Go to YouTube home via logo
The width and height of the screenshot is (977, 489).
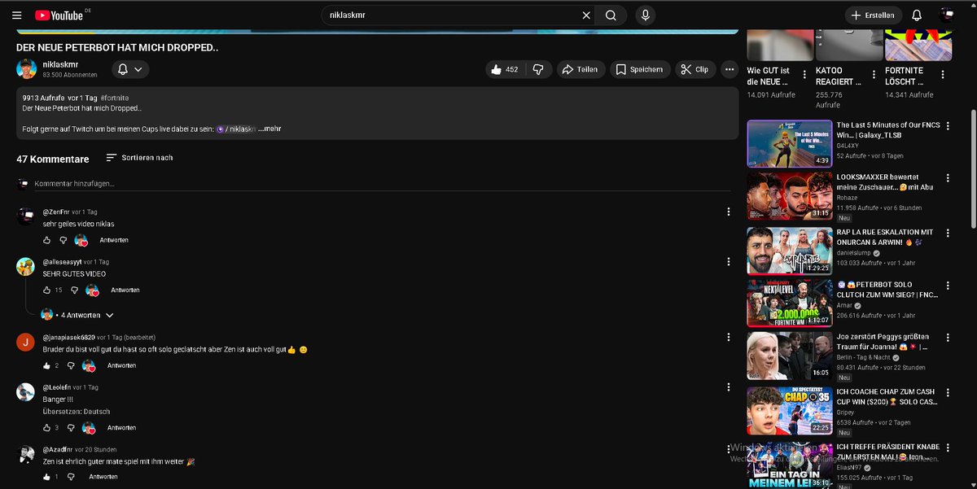tap(59, 15)
